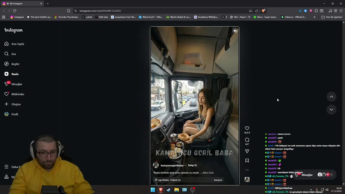Open reel comments bubble icon

[247, 140]
